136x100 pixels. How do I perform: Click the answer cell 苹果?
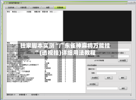click(46, 81)
